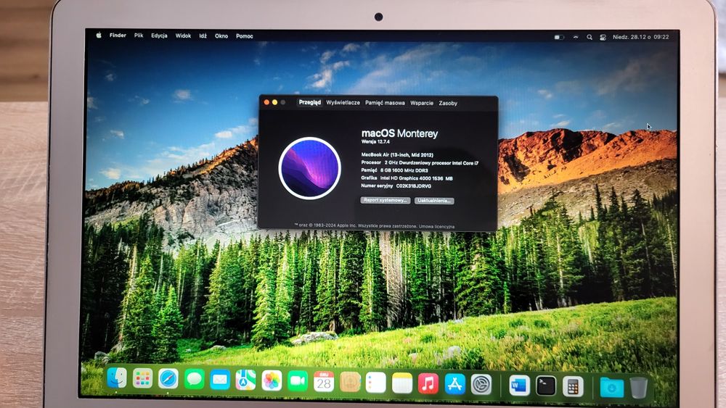Click MacBook Air (13-inch, Mid 2012) text

pos(397,155)
